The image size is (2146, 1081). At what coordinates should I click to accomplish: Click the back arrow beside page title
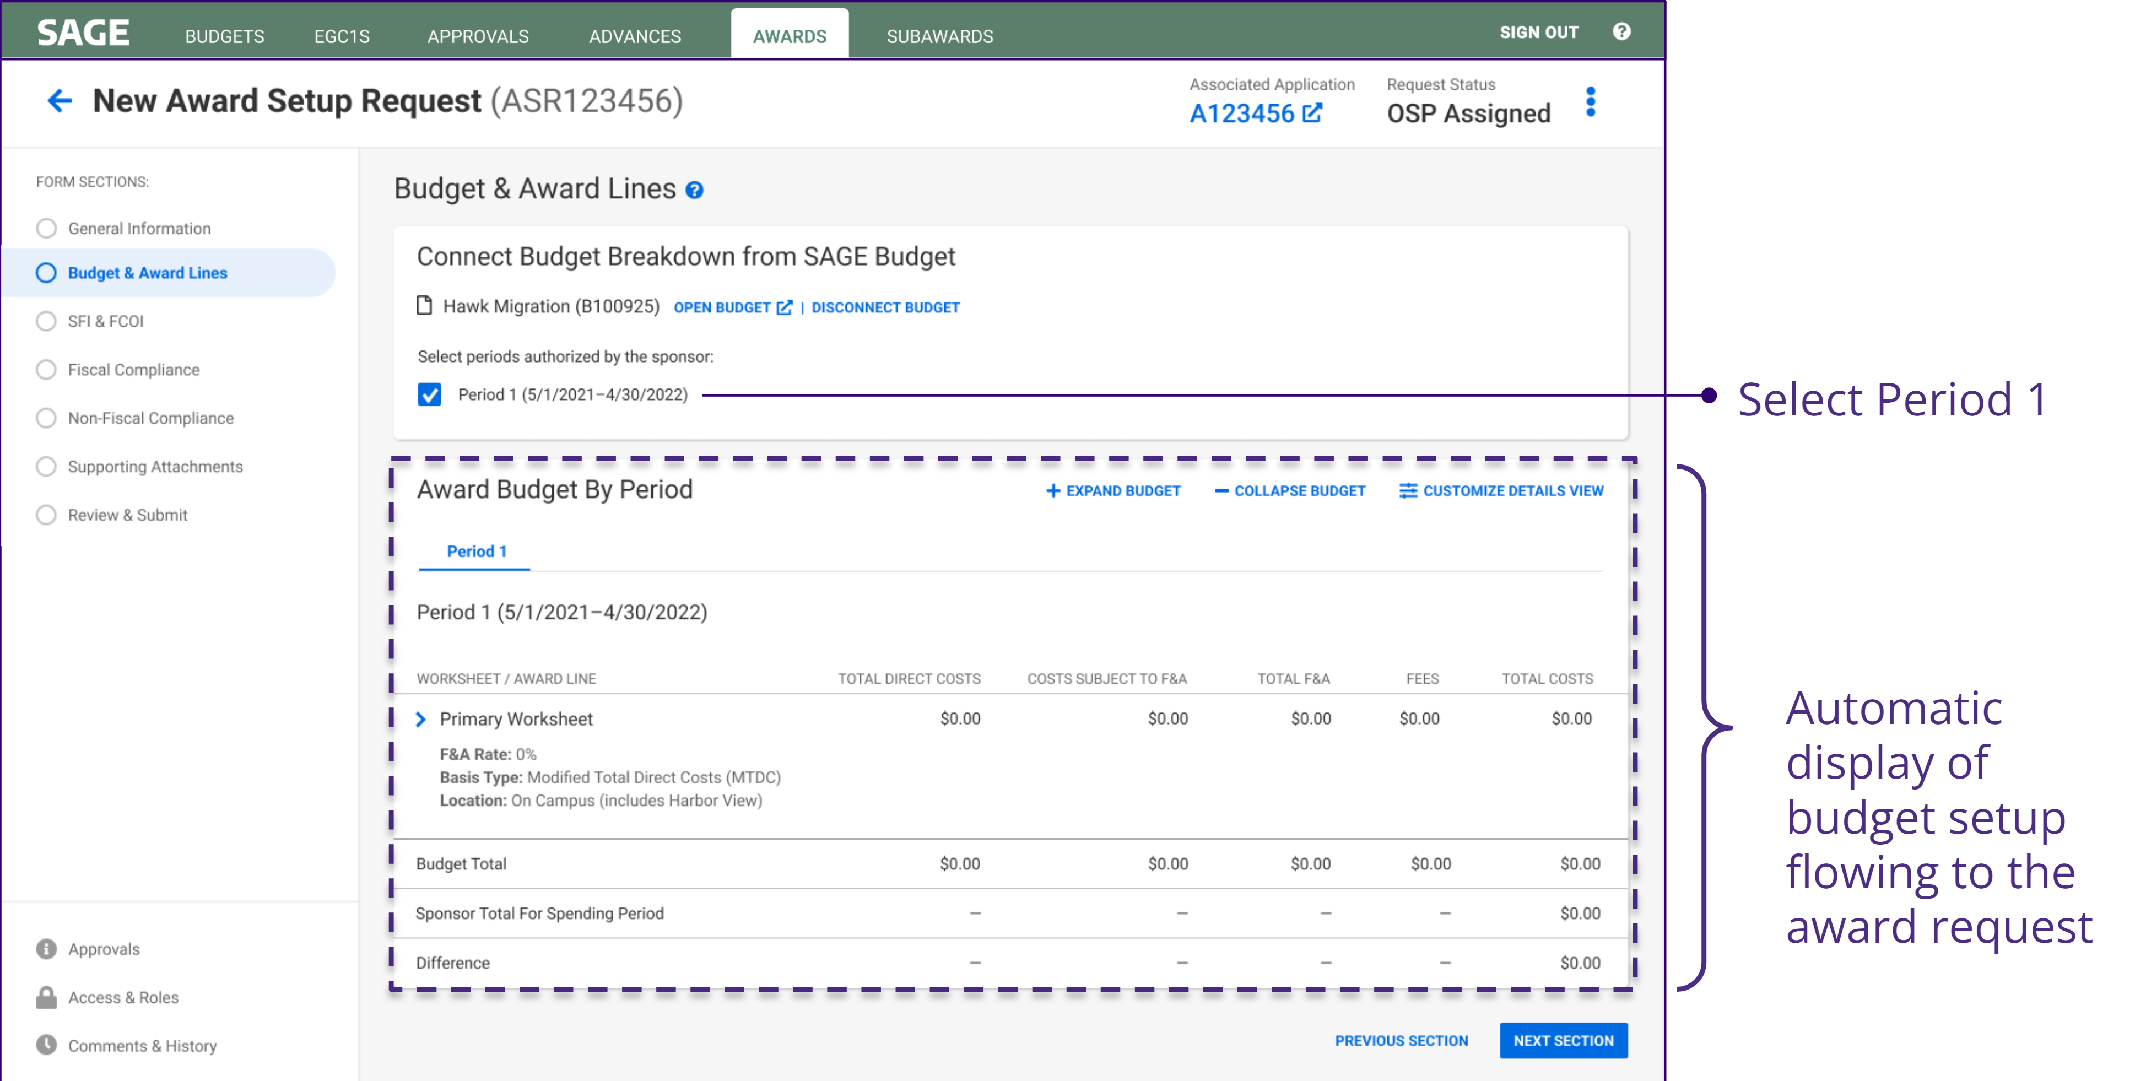59,101
